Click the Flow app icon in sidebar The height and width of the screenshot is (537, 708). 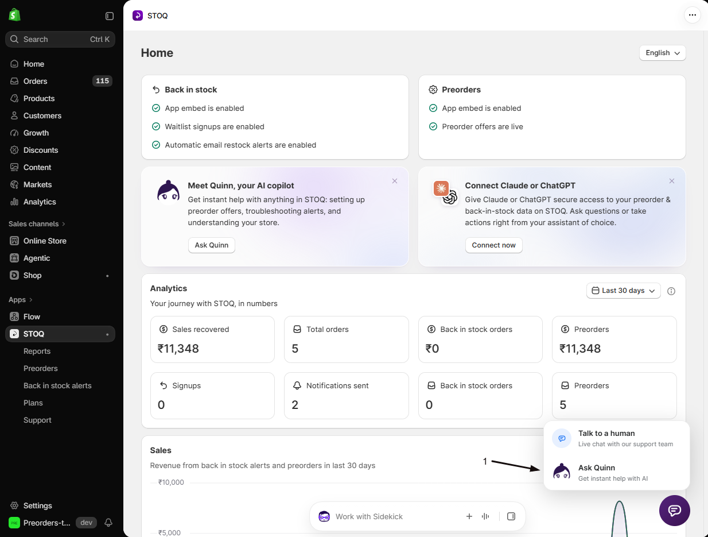[x=14, y=316]
